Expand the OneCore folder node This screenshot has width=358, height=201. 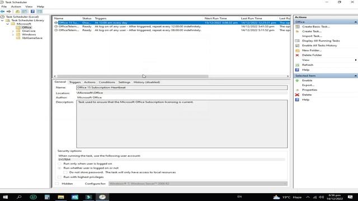(x=13, y=31)
